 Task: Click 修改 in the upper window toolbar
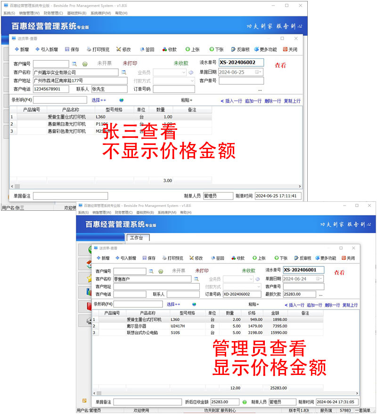coord(123,49)
